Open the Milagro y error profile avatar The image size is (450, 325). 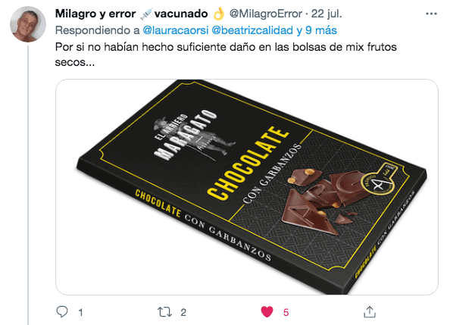click(x=28, y=24)
